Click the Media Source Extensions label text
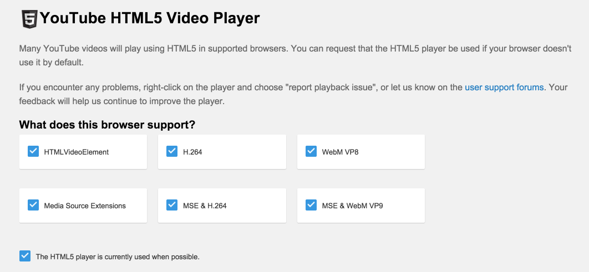 point(85,206)
